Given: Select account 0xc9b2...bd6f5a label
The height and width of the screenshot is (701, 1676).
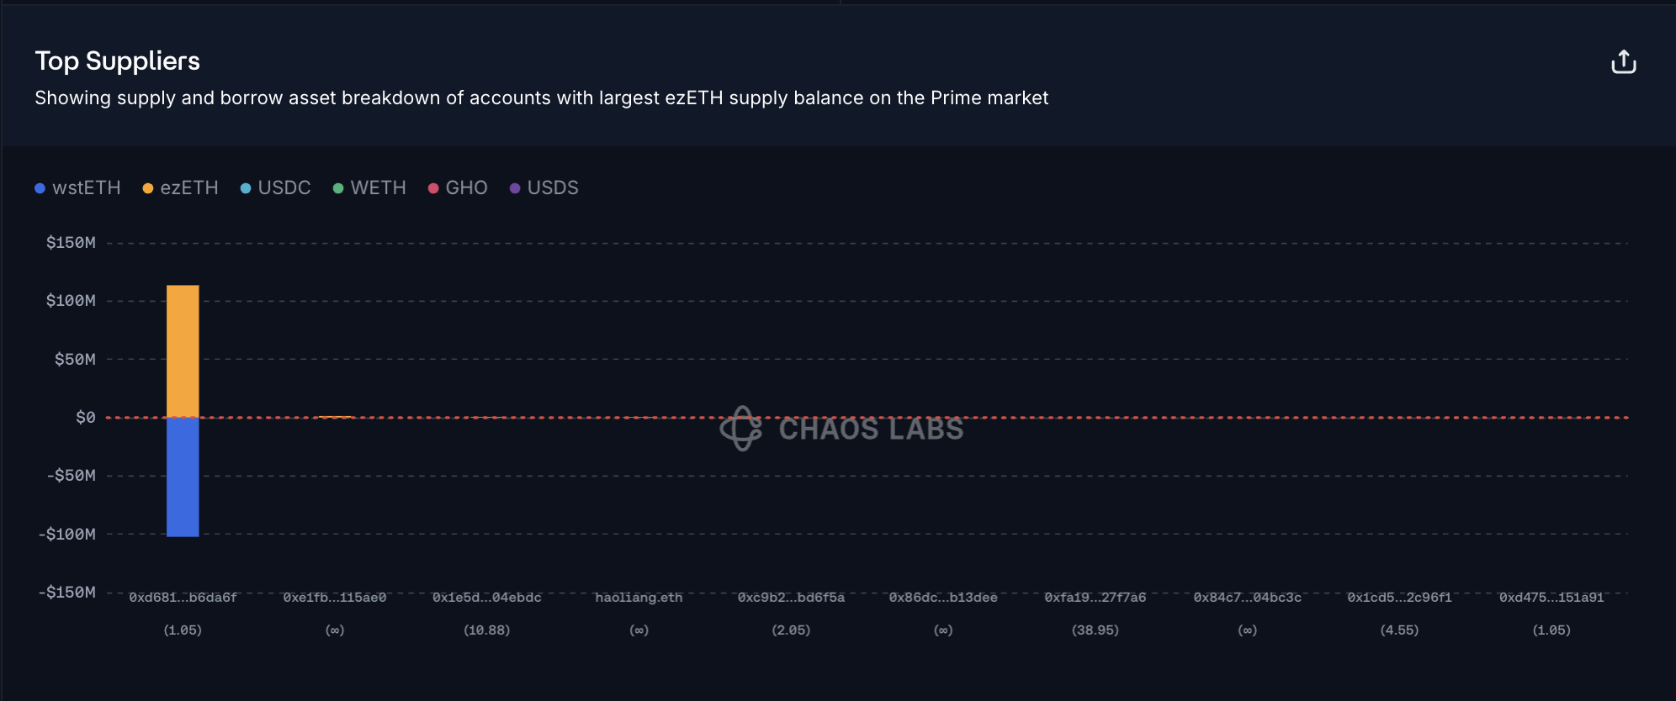Looking at the screenshot, I should pos(791,598).
